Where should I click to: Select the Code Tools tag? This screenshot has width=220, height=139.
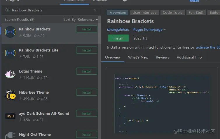click(172, 13)
